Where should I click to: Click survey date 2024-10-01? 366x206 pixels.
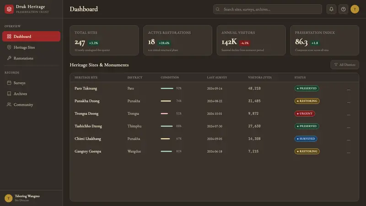215,114
